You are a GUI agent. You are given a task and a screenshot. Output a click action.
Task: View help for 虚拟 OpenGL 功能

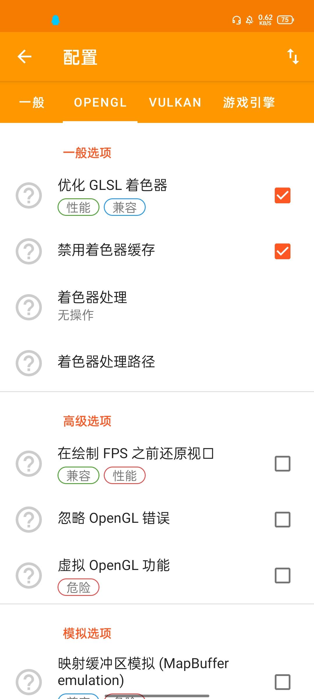pos(29,576)
